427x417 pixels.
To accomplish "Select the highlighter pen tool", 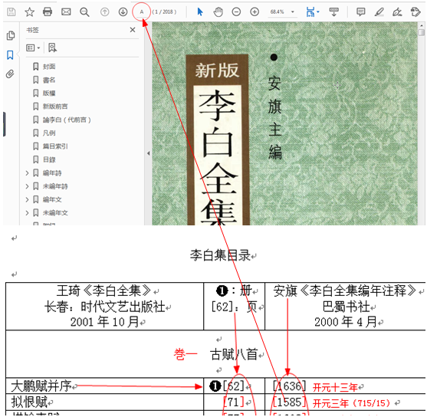I will tap(379, 12).
